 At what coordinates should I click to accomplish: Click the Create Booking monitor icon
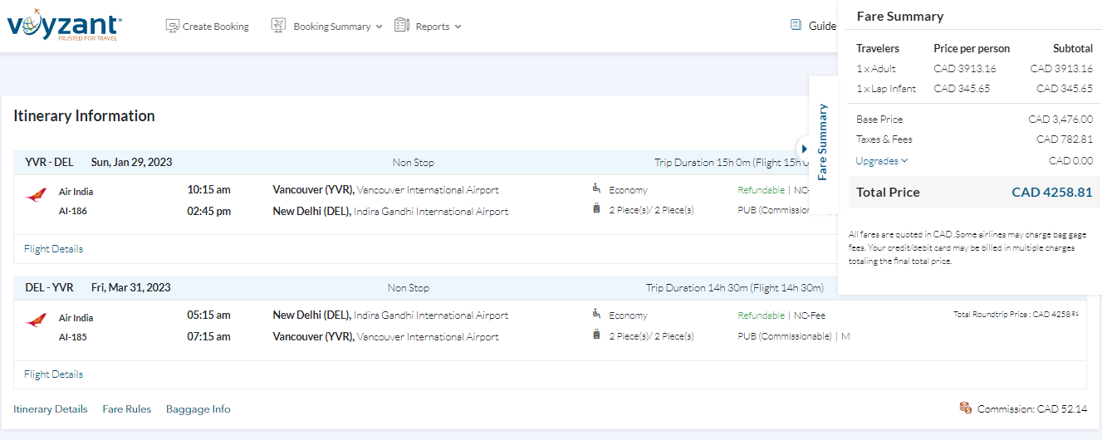click(173, 26)
